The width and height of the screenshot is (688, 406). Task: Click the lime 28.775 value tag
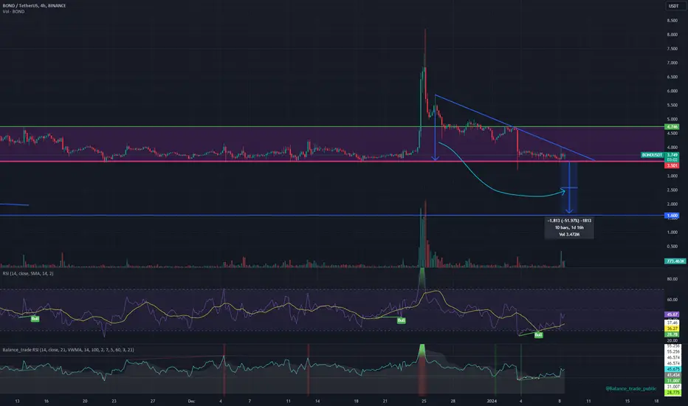(x=673, y=393)
